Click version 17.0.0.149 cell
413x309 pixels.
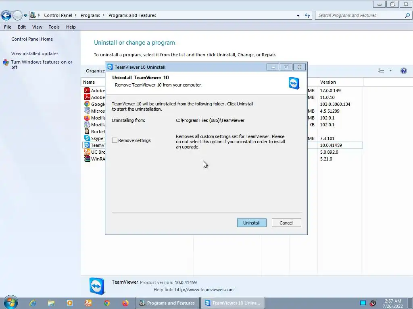(x=330, y=91)
